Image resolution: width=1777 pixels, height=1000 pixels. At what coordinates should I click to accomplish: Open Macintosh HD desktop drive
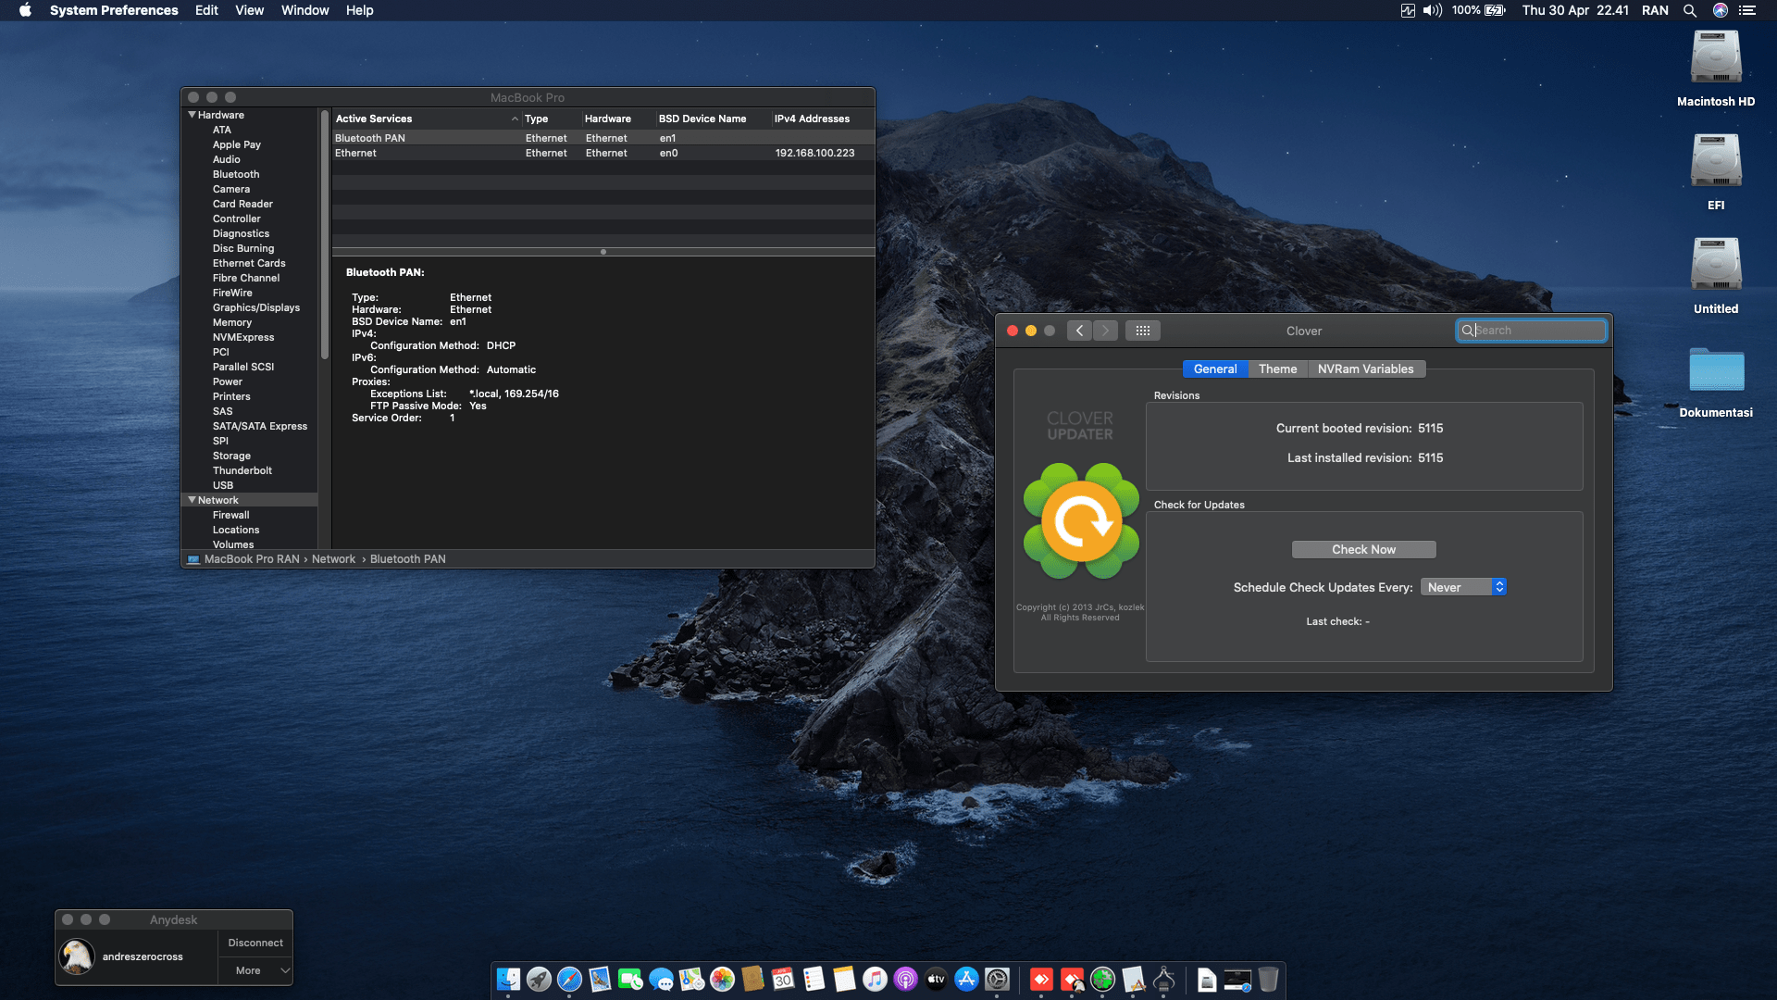pos(1716,69)
